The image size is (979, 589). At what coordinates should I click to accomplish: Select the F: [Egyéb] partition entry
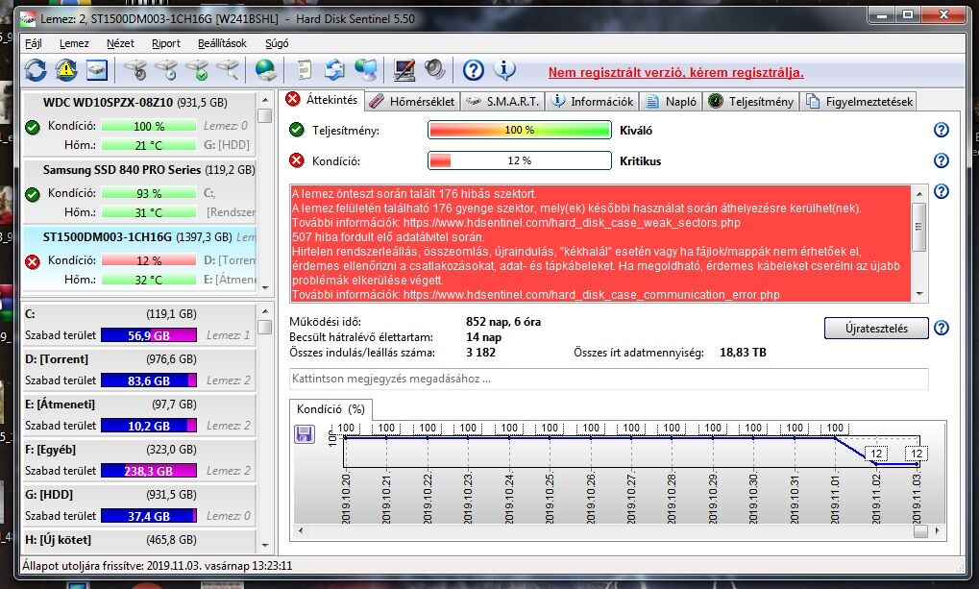coord(138,459)
